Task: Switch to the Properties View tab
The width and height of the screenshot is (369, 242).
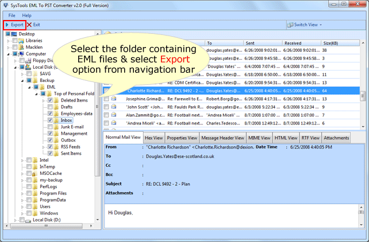Action: (182, 138)
